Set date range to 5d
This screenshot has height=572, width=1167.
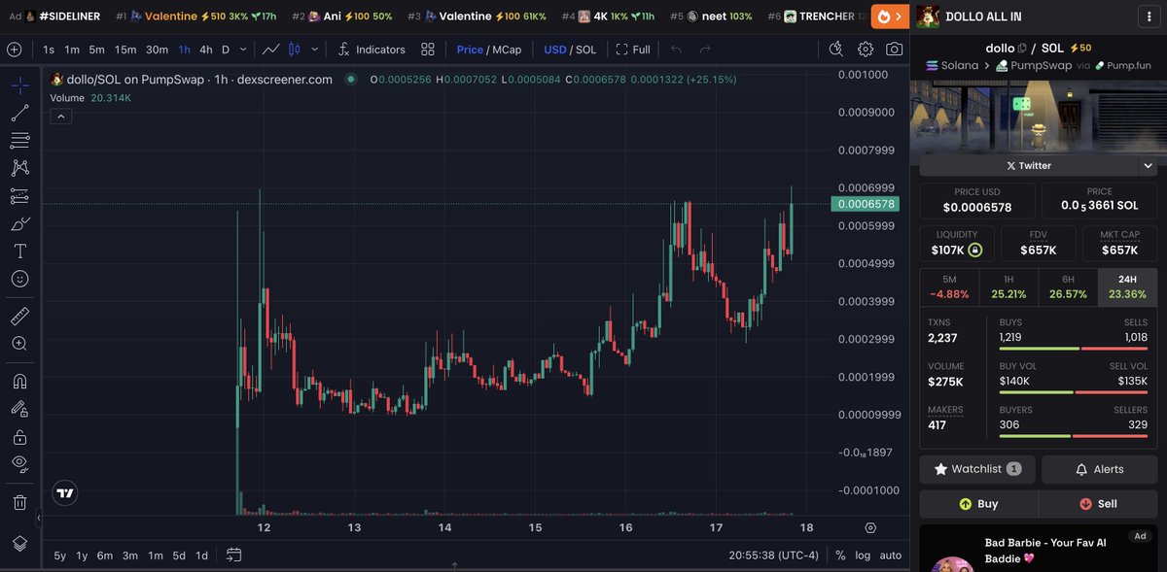179,555
